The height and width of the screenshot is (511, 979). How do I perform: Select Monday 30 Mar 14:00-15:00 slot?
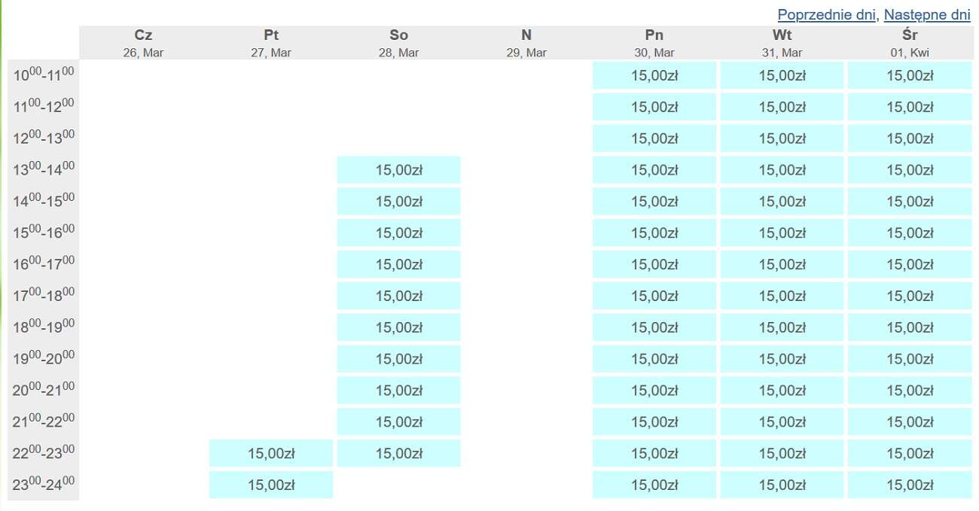[654, 202]
